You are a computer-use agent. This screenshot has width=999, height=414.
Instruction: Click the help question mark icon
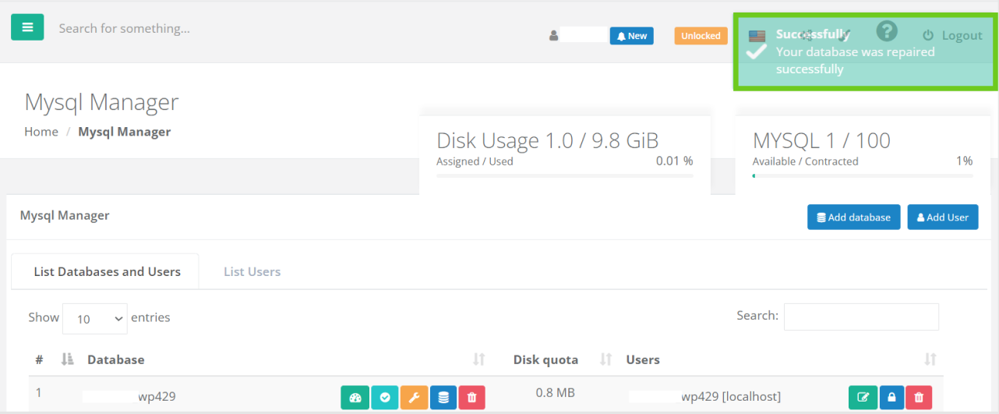887,31
